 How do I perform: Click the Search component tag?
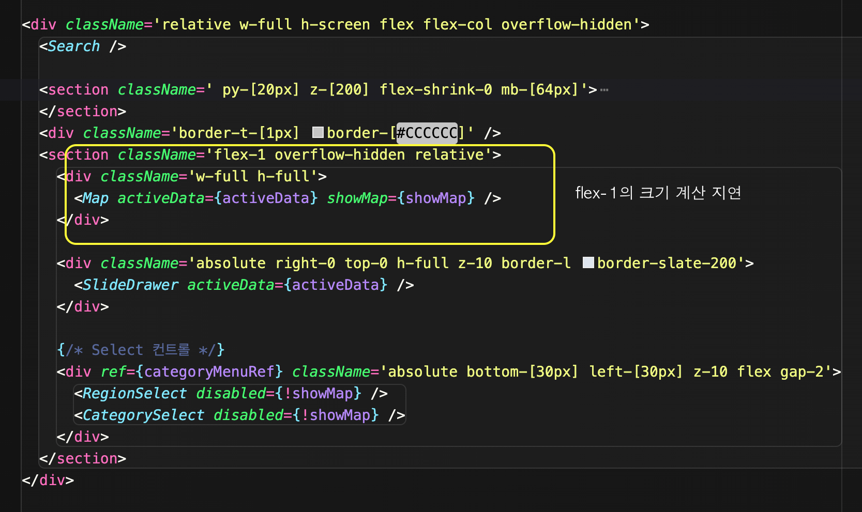click(x=73, y=46)
